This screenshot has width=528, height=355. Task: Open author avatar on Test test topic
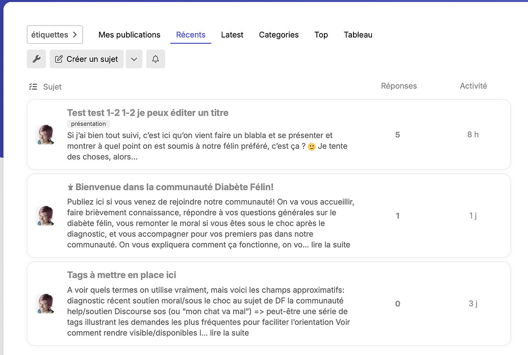[x=45, y=134]
